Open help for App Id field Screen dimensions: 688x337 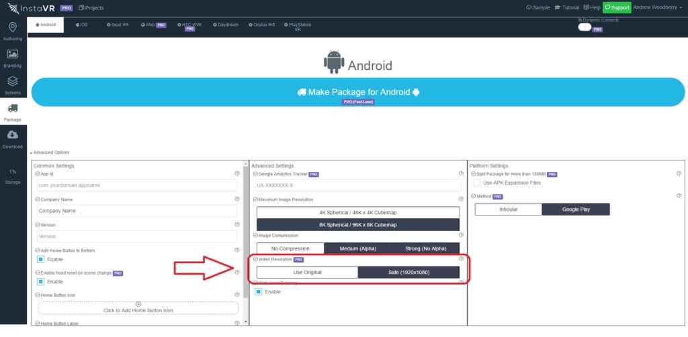point(237,174)
